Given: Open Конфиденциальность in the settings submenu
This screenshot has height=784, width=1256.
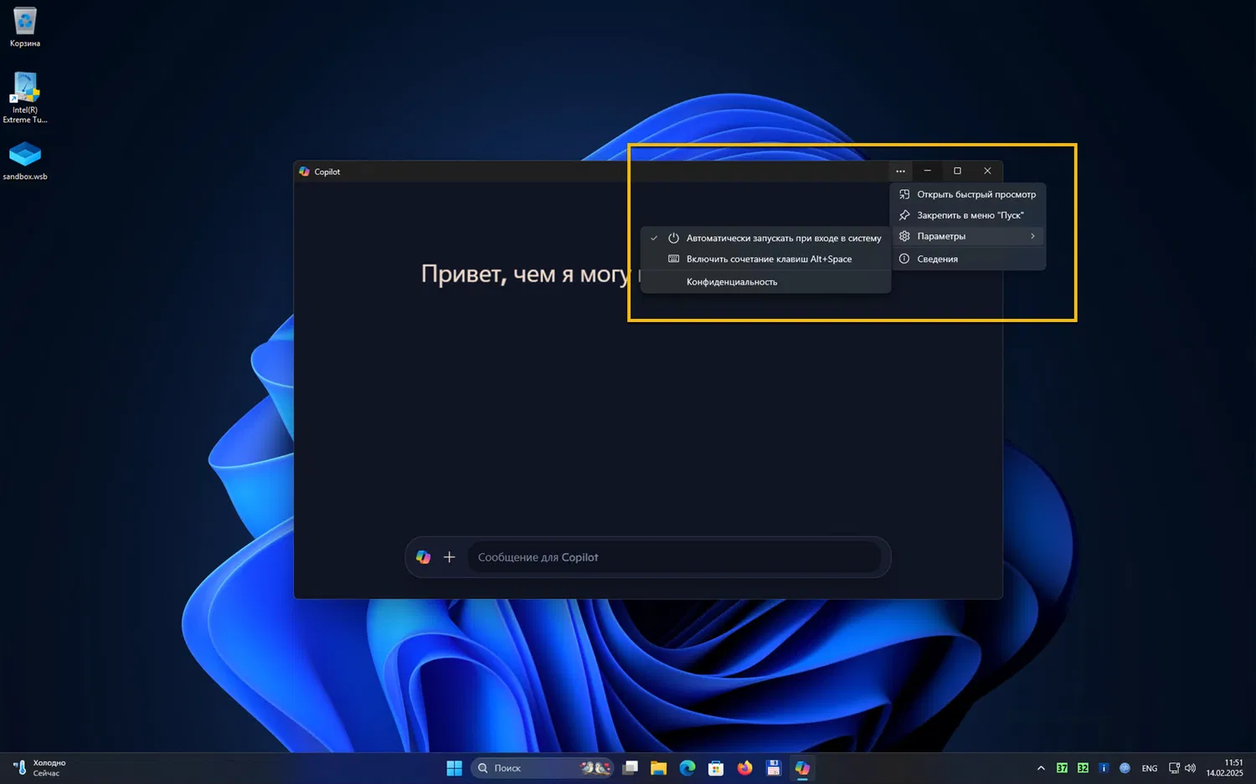Looking at the screenshot, I should 765,282.
